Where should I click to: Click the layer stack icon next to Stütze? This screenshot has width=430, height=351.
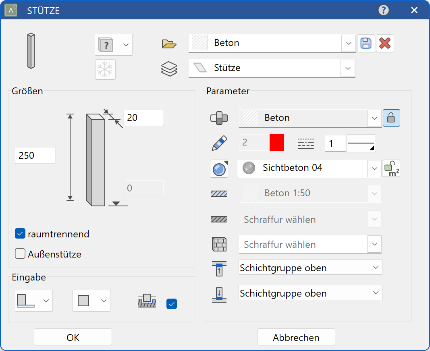click(x=169, y=69)
